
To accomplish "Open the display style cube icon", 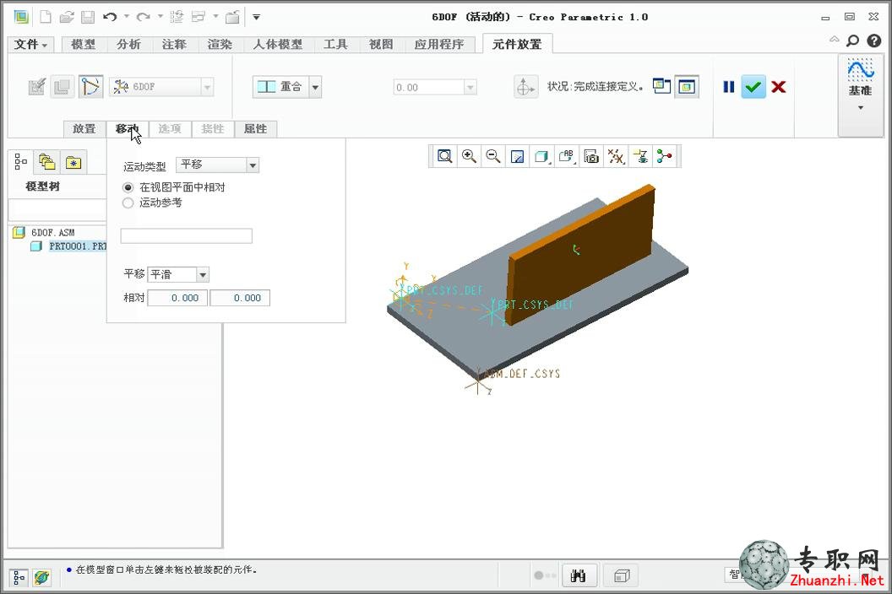I will (x=541, y=156).
